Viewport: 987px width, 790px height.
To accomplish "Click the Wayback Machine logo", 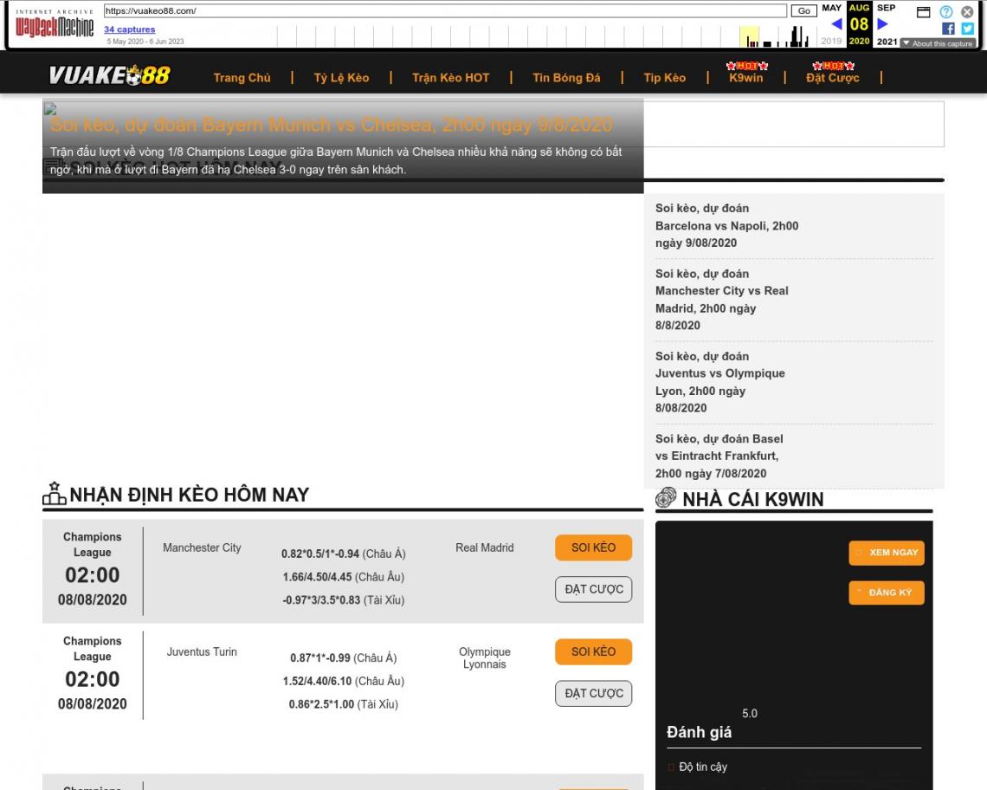I will coord(55,24).
